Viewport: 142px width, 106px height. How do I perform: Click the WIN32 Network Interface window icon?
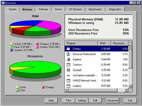pyautogui.click(x=68, y=81)
